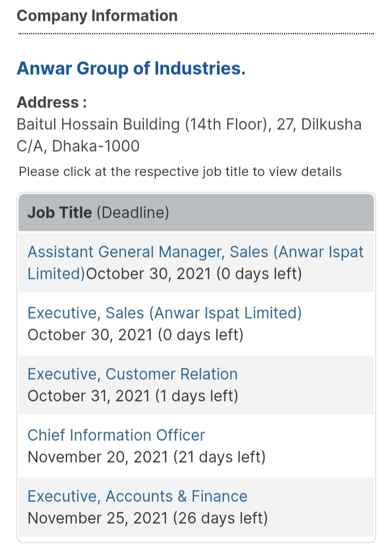Click the bold Job Title column header

59,212
